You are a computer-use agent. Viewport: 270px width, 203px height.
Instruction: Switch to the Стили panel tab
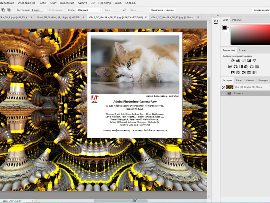(242, 50)
